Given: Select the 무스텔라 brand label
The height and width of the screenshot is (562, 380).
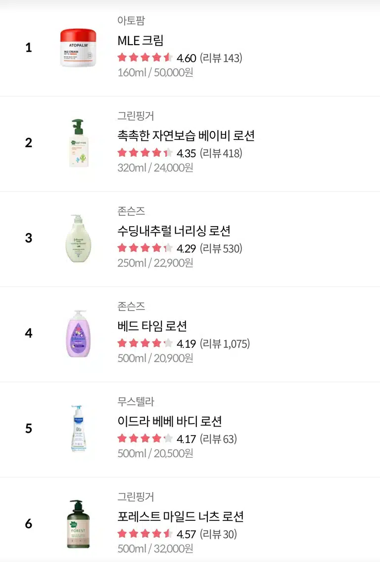Looking at the screenshot, I should (136, 401).
